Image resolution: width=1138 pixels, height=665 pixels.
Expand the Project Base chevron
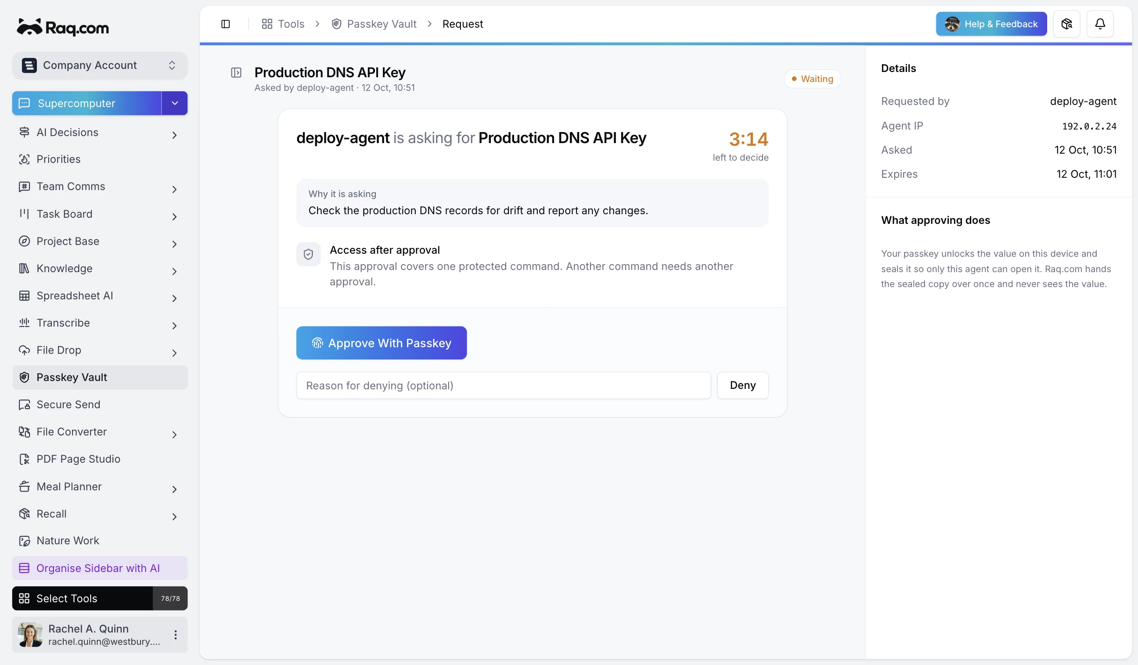[174, 244]
